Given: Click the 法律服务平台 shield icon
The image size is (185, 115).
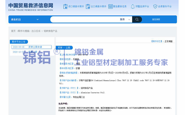Looking at the screenshot, I should tap(155, 6).
